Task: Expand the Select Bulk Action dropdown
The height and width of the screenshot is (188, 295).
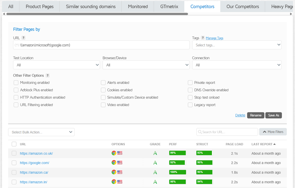Action: [41, 132]
